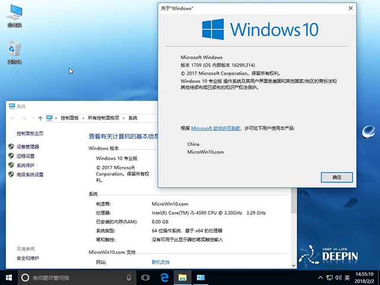The image size is (380, 285).
Task: Show hidden tray icons chevron
Action: (x=321, y=277)
